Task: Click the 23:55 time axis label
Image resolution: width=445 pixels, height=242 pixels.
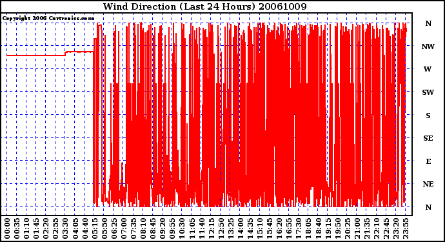Action: coord(406,228)
